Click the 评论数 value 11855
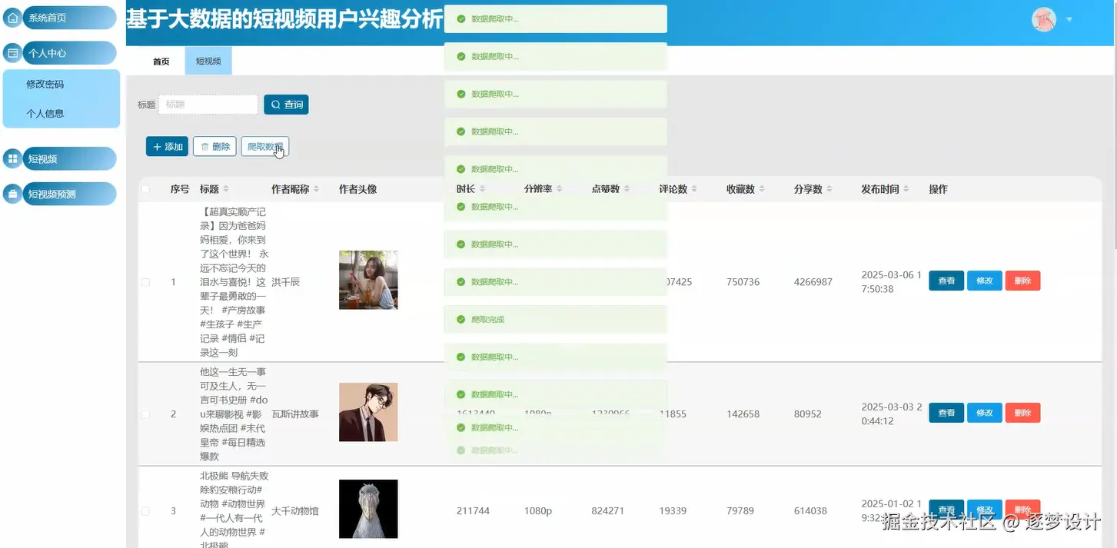Viewport: 1117px width, 548px height. 673,414
